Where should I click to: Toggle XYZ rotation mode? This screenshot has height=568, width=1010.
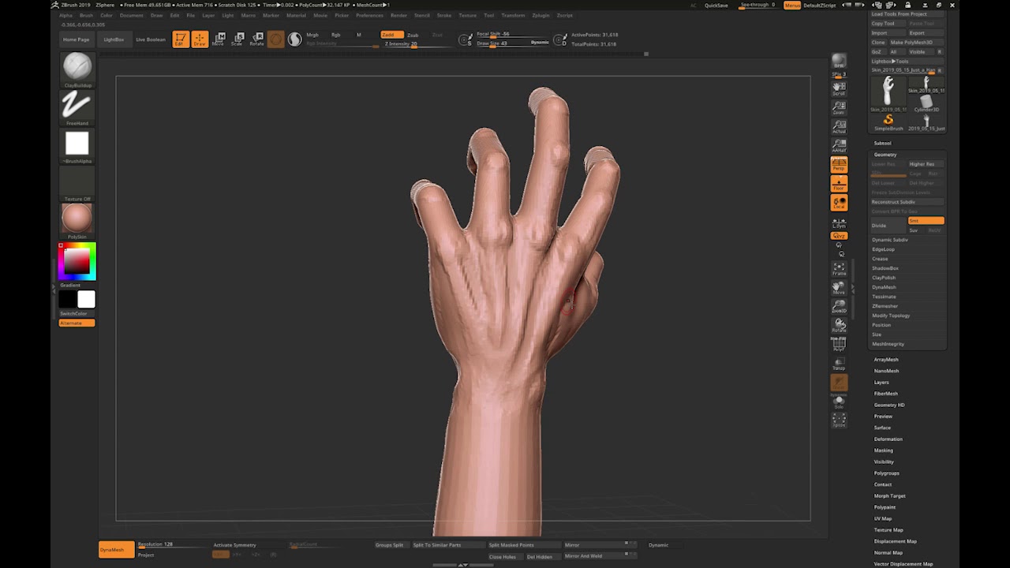click(x=839, y=236)
